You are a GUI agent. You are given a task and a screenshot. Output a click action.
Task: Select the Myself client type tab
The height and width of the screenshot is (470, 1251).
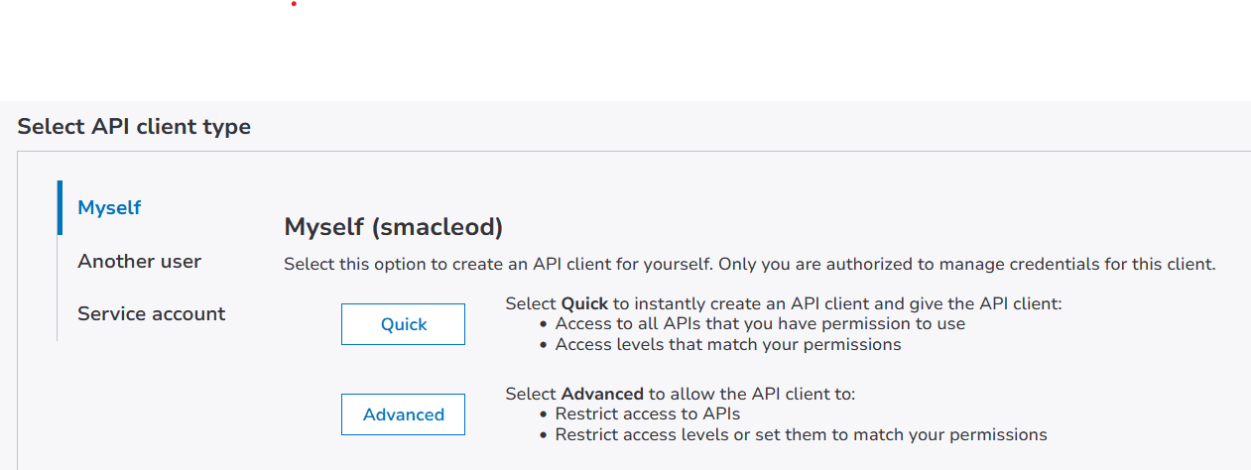coord(109,208)
